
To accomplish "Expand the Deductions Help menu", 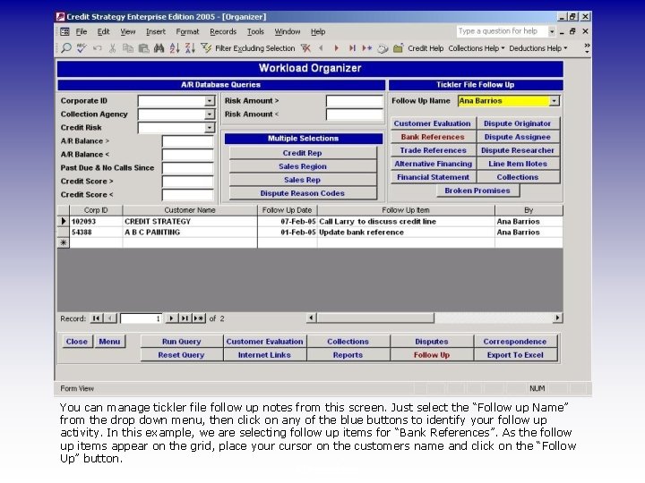I will click(538, 48).
